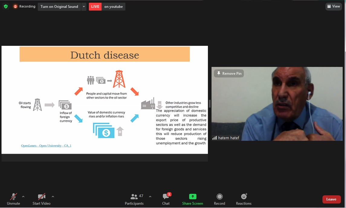Screen dimensions: 346x208
Task: Expand audio options caret beside Unmute
Action: tap(23, 197)
